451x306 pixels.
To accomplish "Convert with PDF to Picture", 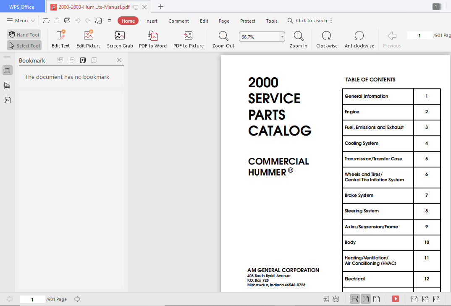I will pos(189,39).
